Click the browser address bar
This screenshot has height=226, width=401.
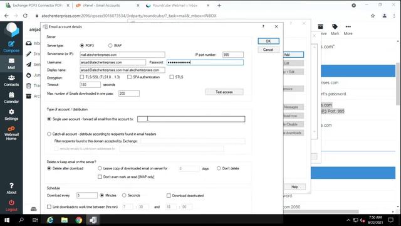tap(199, 16)
